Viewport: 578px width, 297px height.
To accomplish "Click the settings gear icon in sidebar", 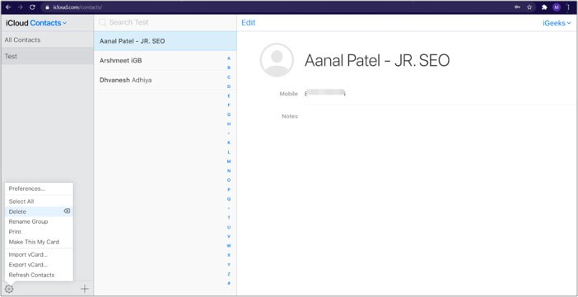I will click(x=9, y=289).
